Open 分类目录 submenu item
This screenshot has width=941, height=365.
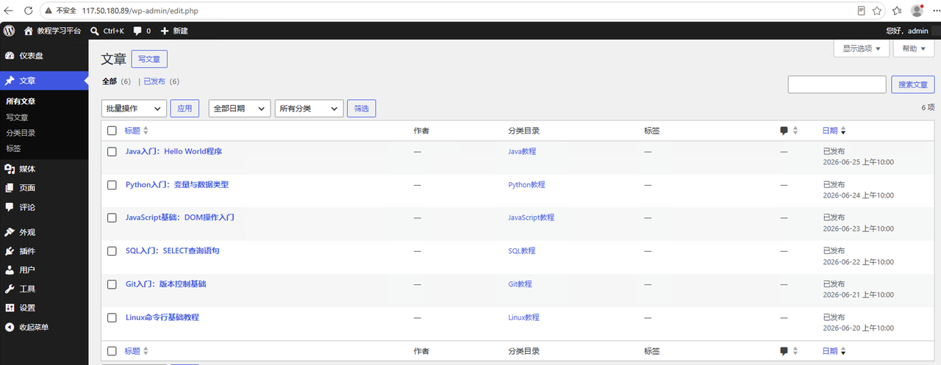21,133
